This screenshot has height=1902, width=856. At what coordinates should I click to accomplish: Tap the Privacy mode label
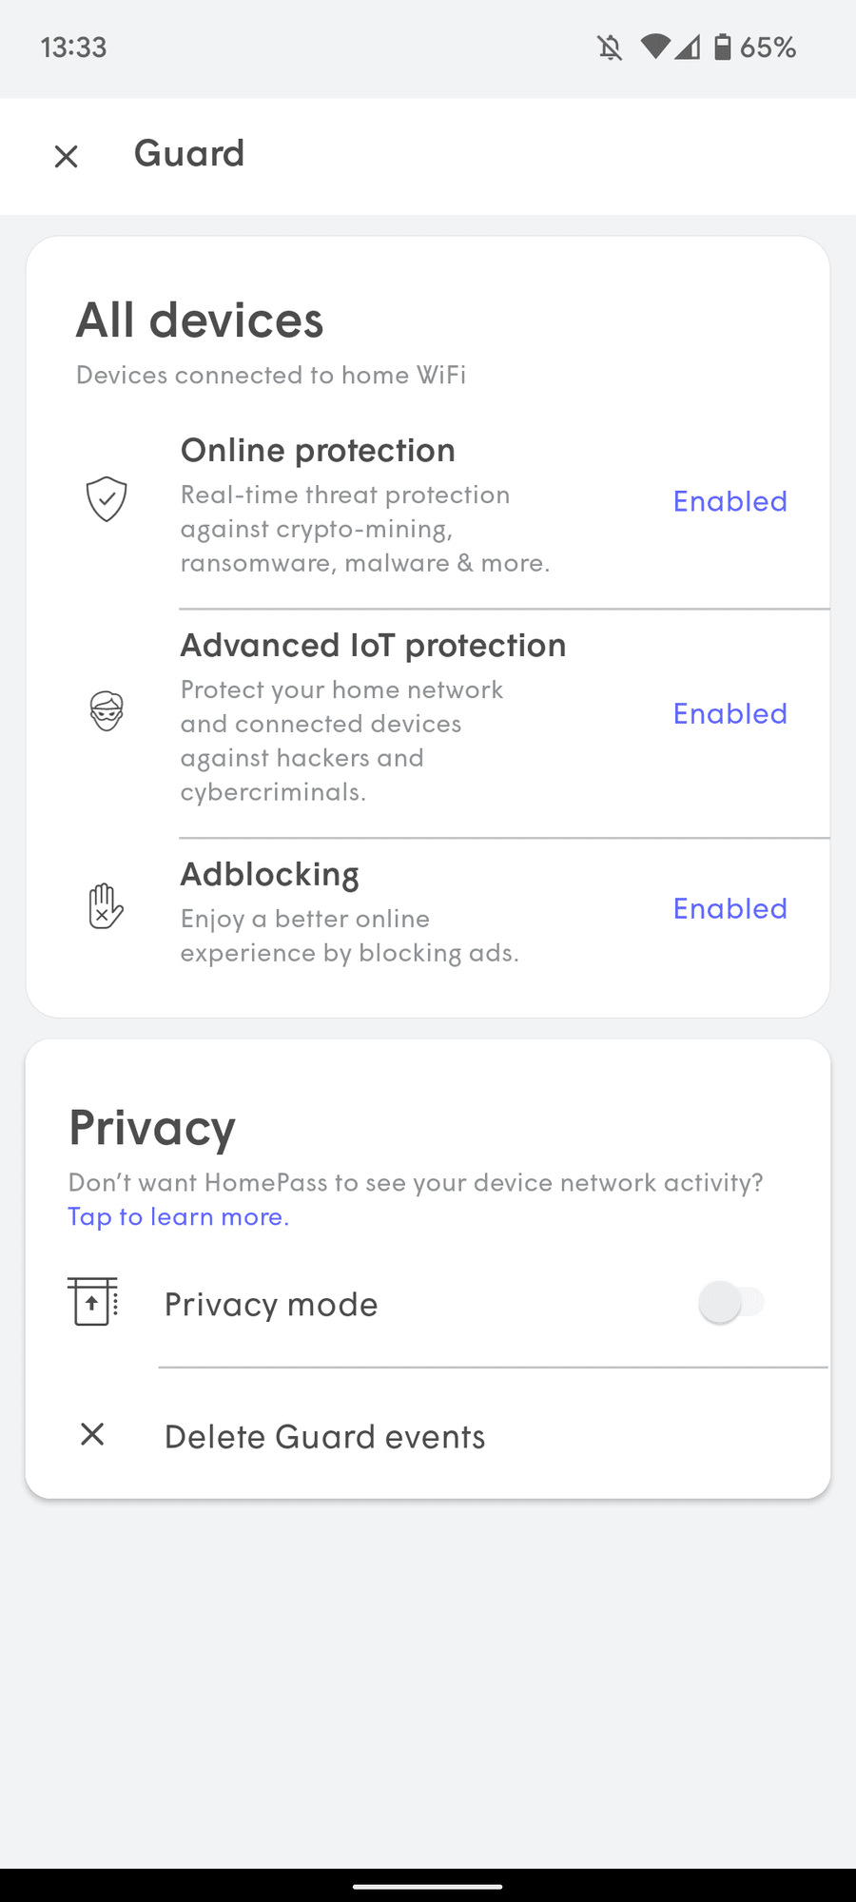271,1304
